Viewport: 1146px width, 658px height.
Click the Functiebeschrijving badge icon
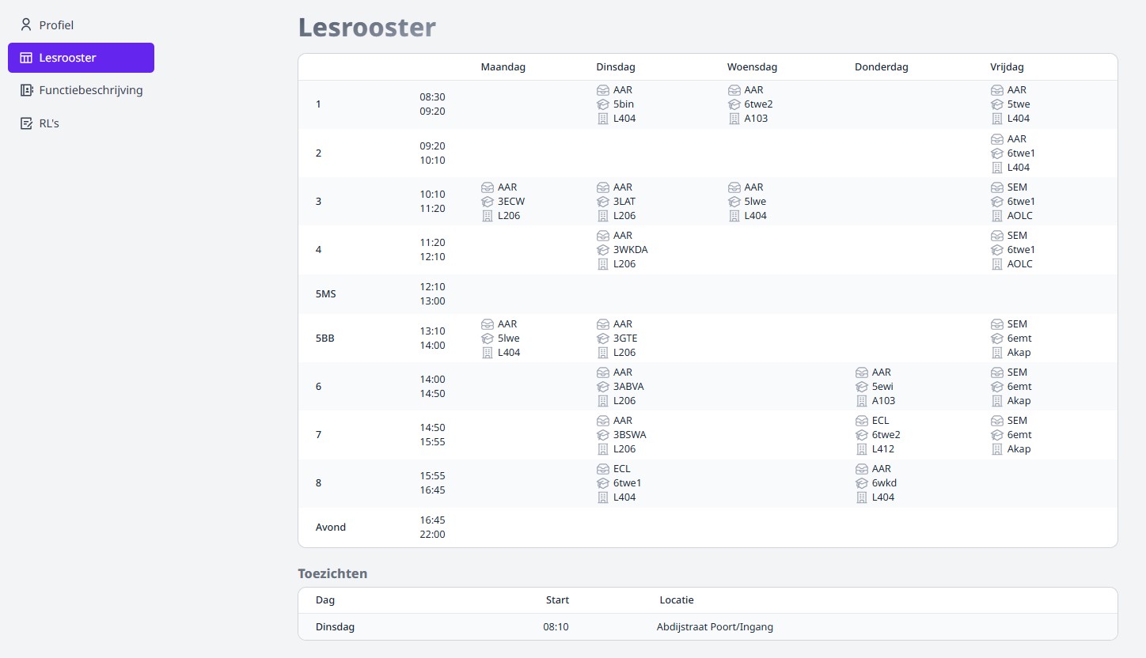(25, 90)
